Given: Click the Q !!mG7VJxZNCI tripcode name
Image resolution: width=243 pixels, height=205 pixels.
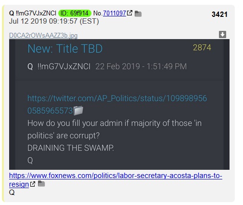Looking at the screenshot, I should pyautogui.click(x=33, y=13).
